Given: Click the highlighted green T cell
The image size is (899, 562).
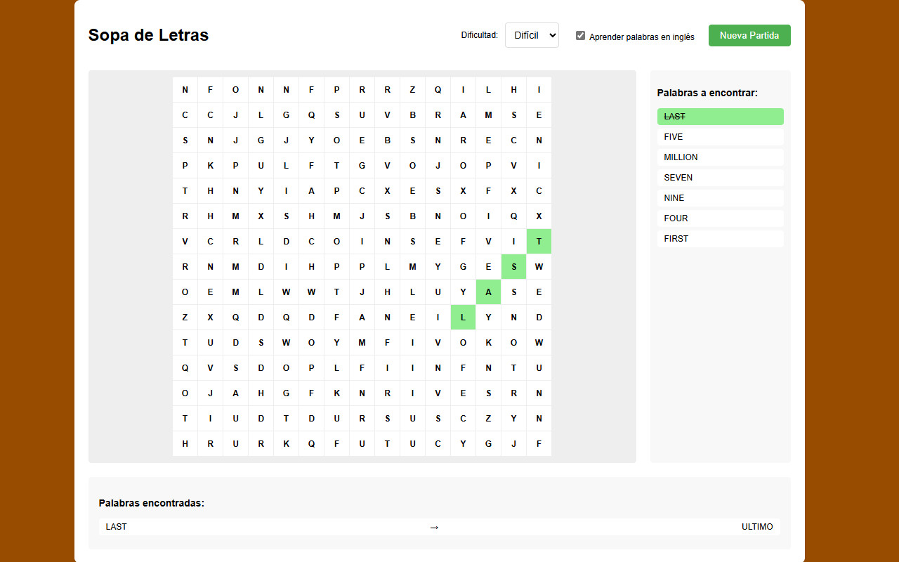Looking at the screenshot, I should tap(539, 242).
